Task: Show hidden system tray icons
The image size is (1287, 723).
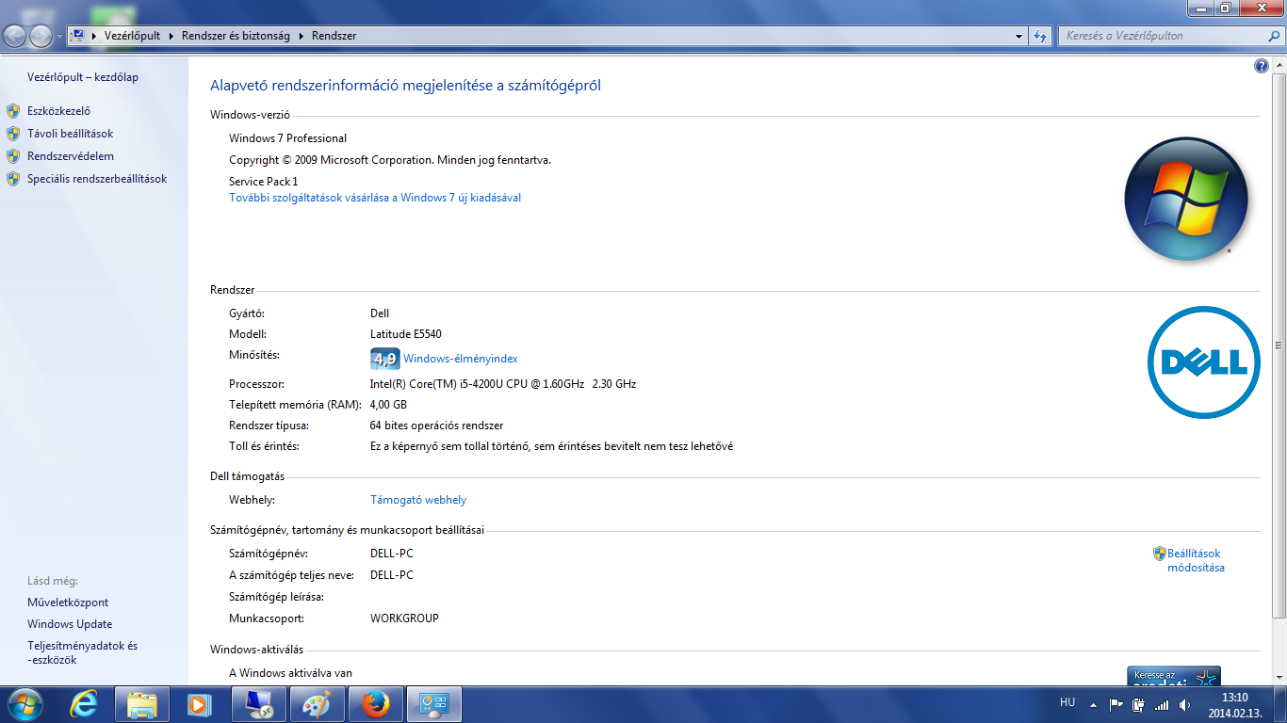Action: coord(1093,704)
